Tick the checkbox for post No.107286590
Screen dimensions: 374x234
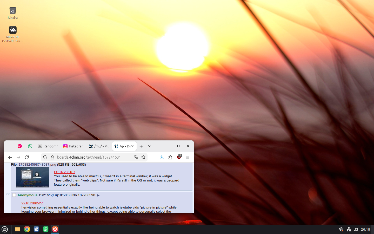pyautogui.click(x=14, y=195)
